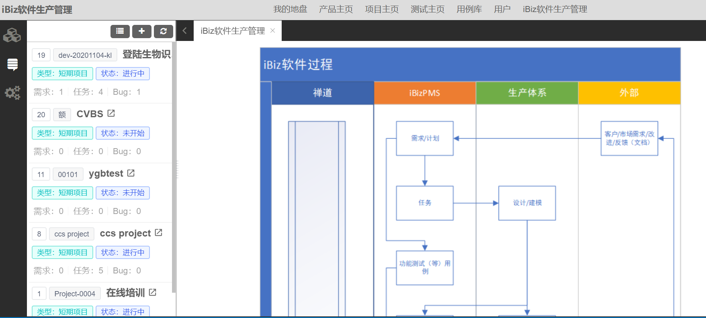Open 用户 menu item
The width and height of the screenshot is (706, 318).
point(502,9)
